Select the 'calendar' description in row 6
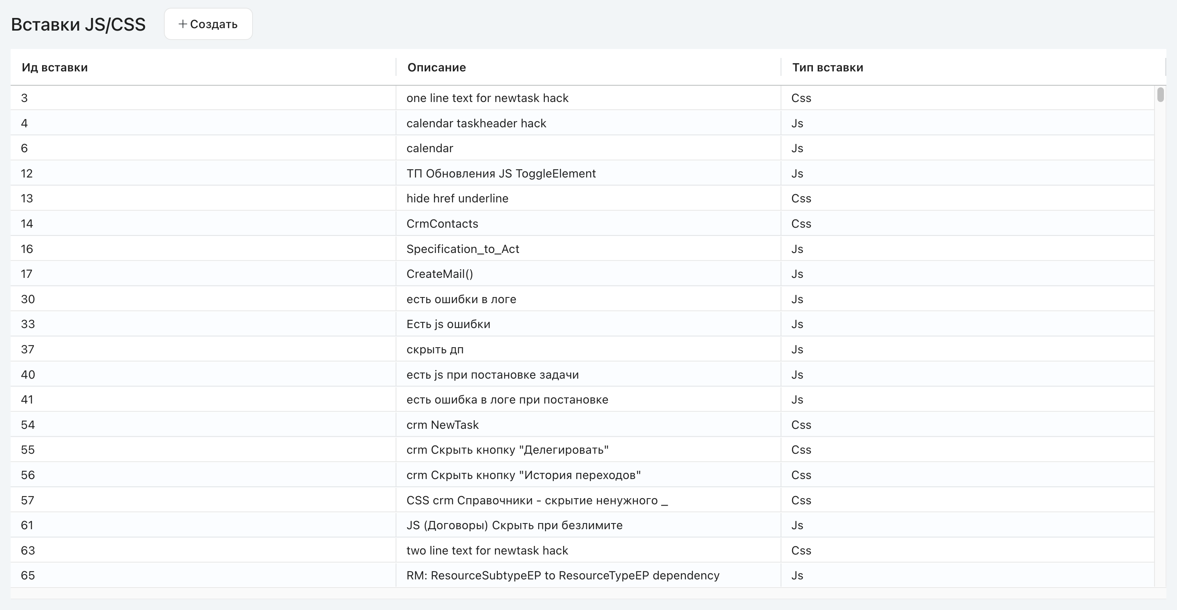Viewport: 1177px width, 610px height. pyautogui.click(x=430, y=148)
